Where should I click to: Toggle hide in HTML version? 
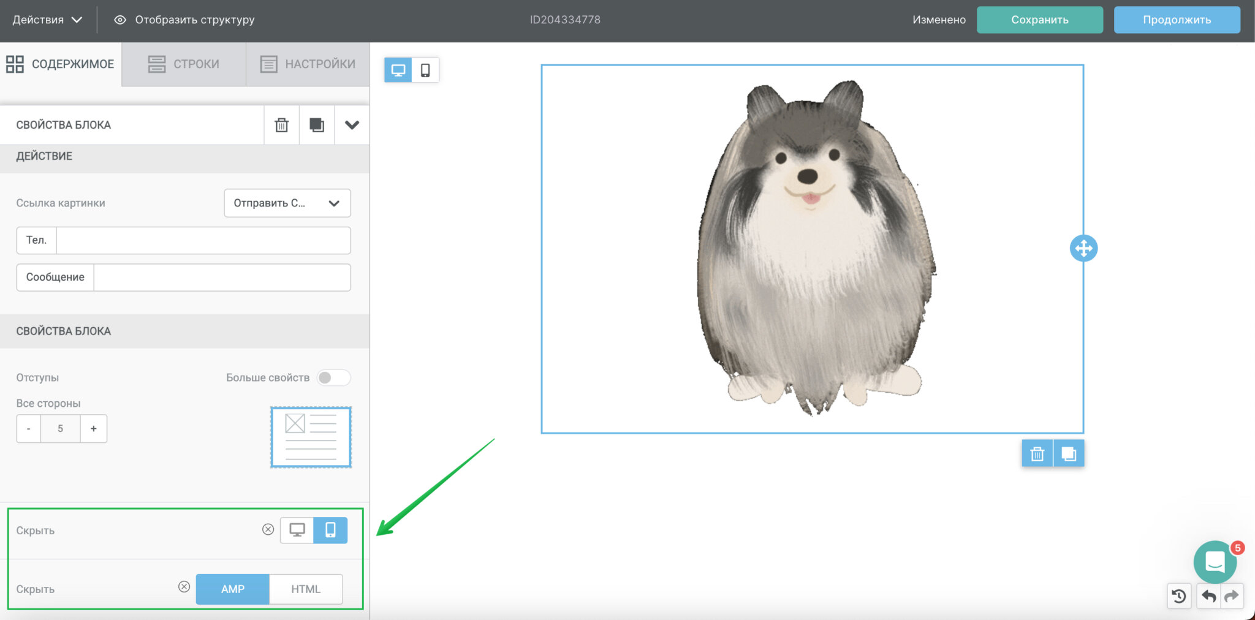pyautogui.click(x=305, y=589)
